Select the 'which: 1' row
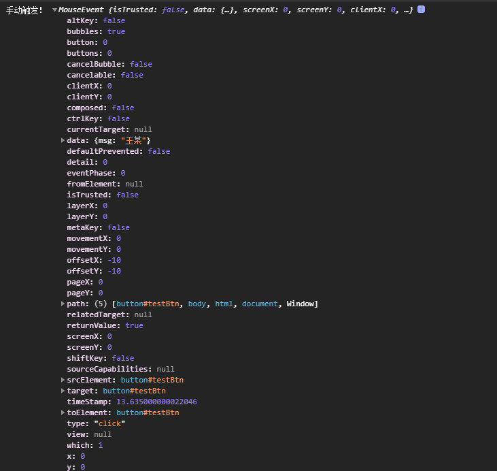The height and width of the screenshot is (471, 497). 84,445
